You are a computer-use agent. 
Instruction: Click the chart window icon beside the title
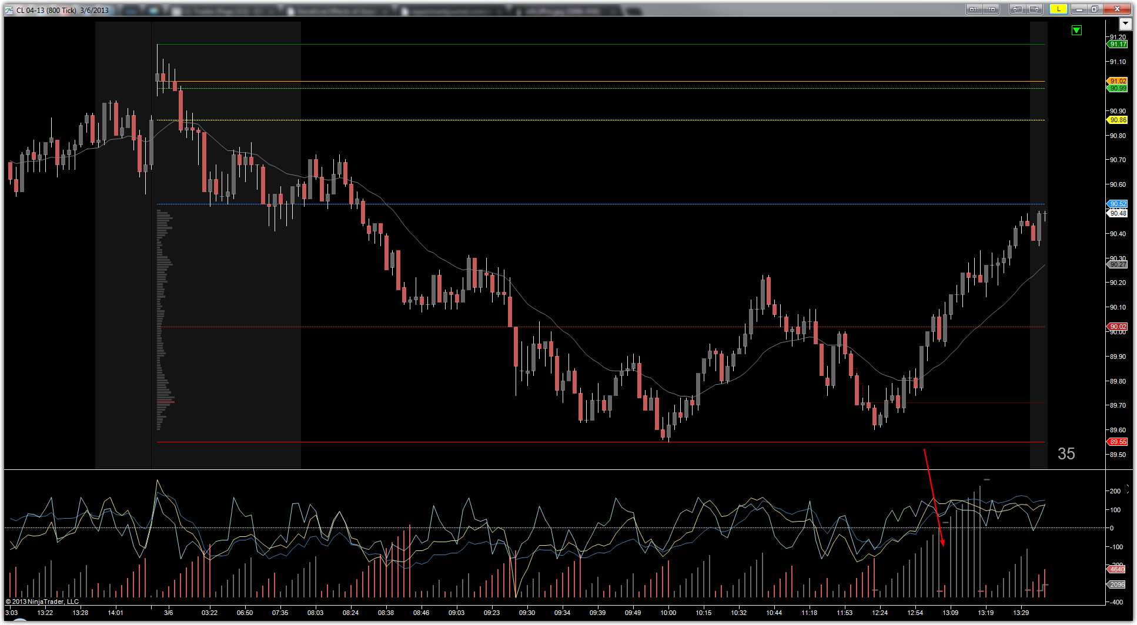click(9, 10)
